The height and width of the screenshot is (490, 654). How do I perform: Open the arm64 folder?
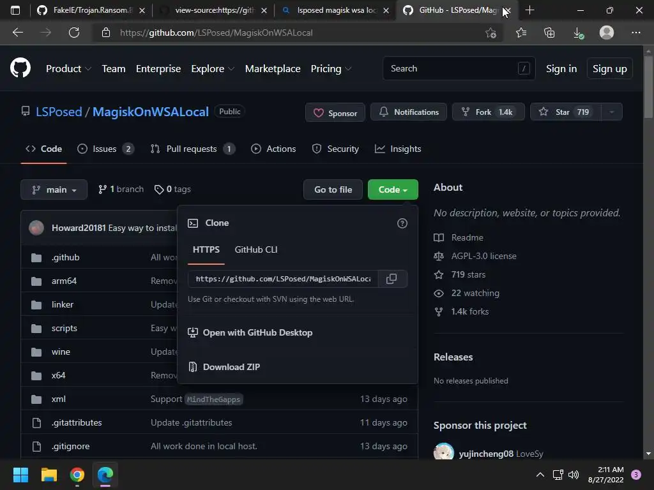tap(64, 281)
